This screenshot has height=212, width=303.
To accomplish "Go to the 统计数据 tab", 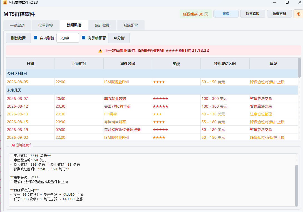I will tap(102, 25).
